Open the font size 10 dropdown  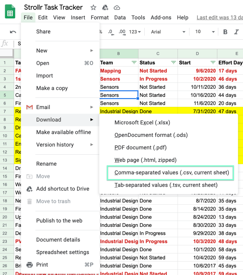[205, 32]
